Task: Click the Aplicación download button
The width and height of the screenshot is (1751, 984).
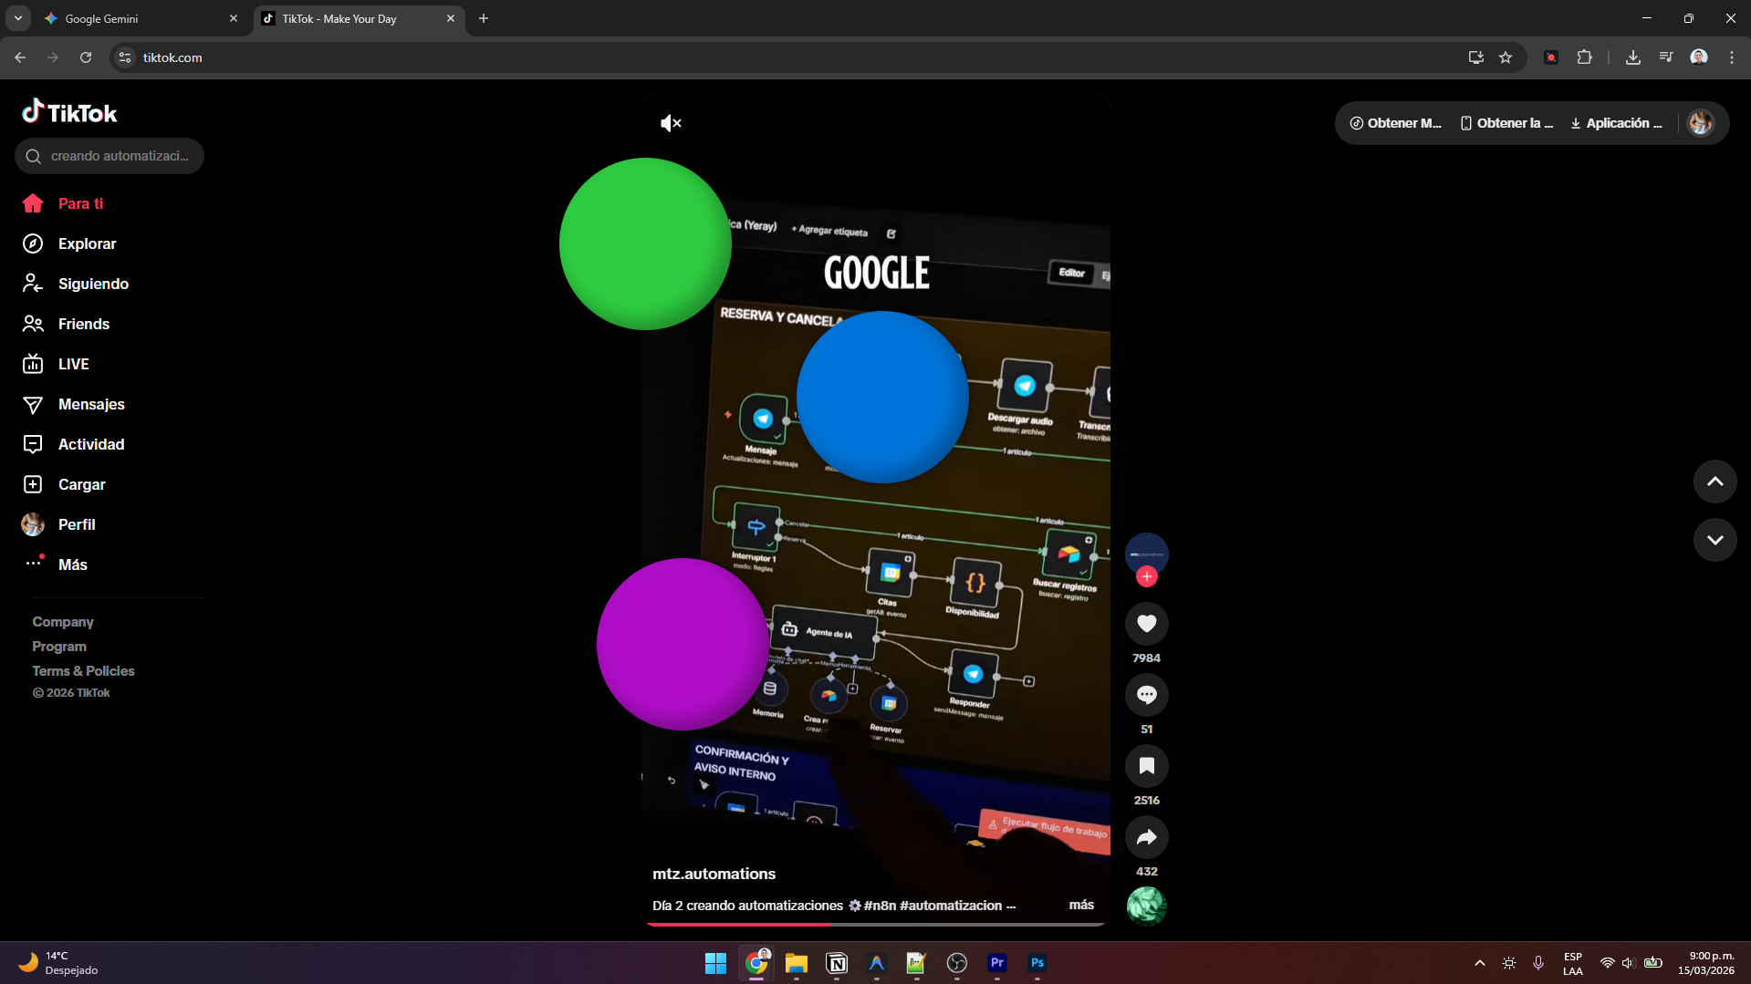Action: point(1616,123)
